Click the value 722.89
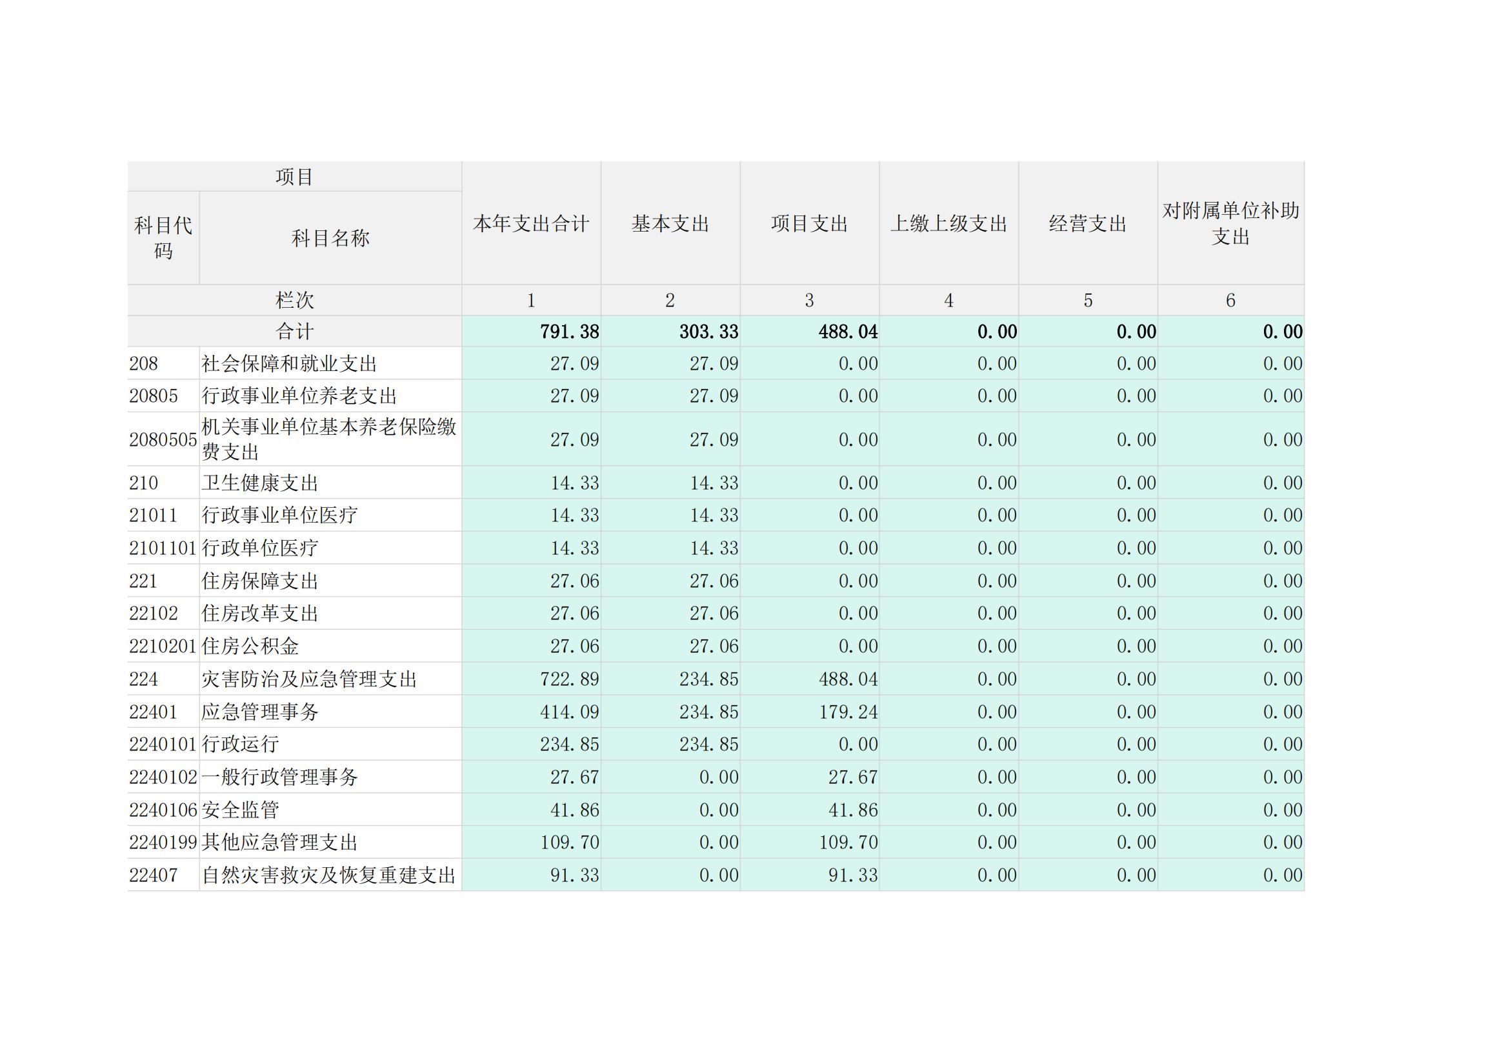Image resolution: width=1504 pixels, height=1062 pixels. tap(569, 679)
